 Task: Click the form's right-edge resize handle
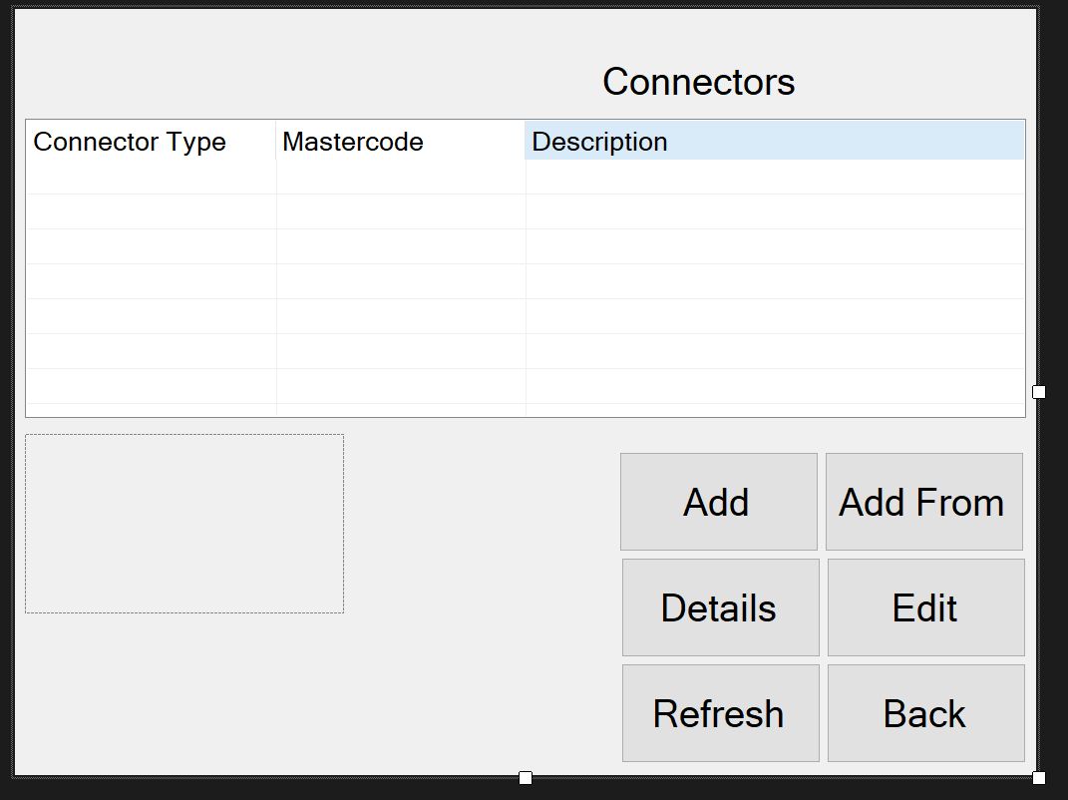(1039, 392)
